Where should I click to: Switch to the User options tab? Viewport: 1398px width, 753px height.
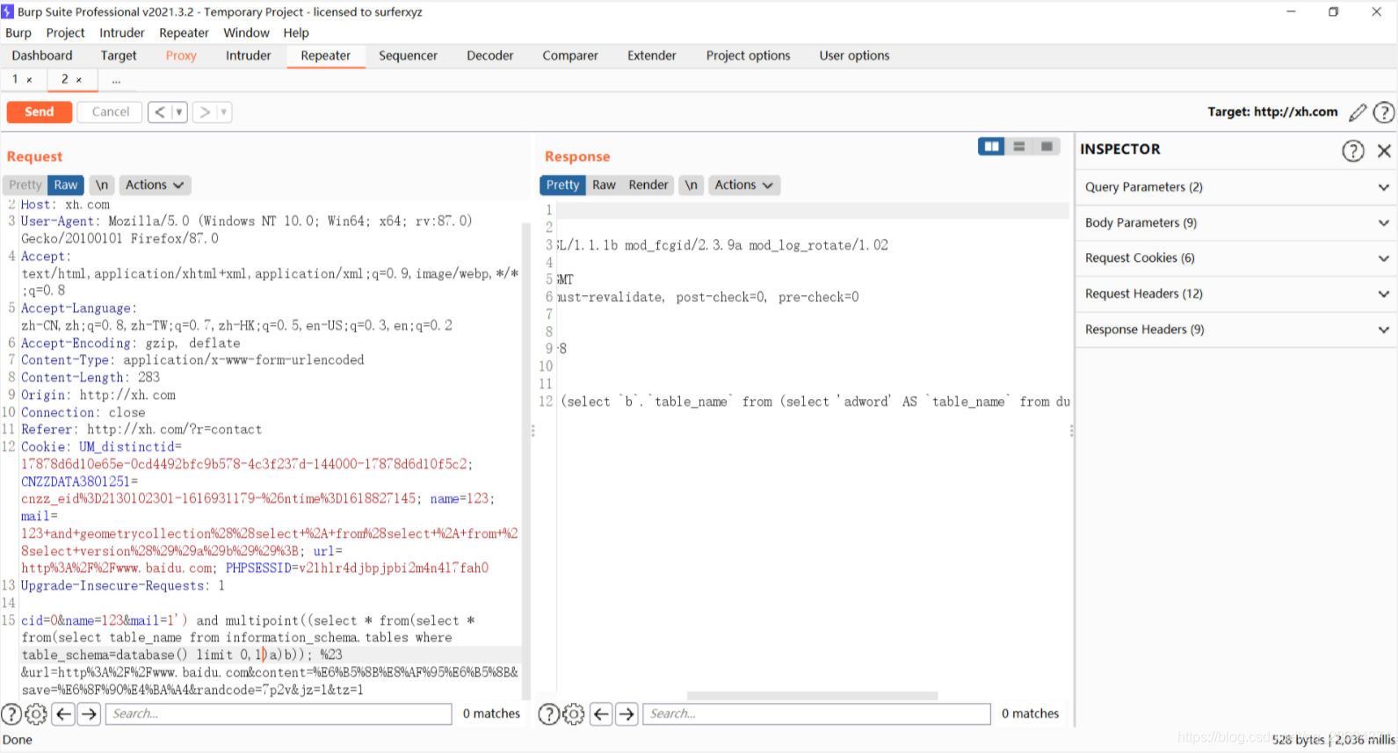(855, 55)
